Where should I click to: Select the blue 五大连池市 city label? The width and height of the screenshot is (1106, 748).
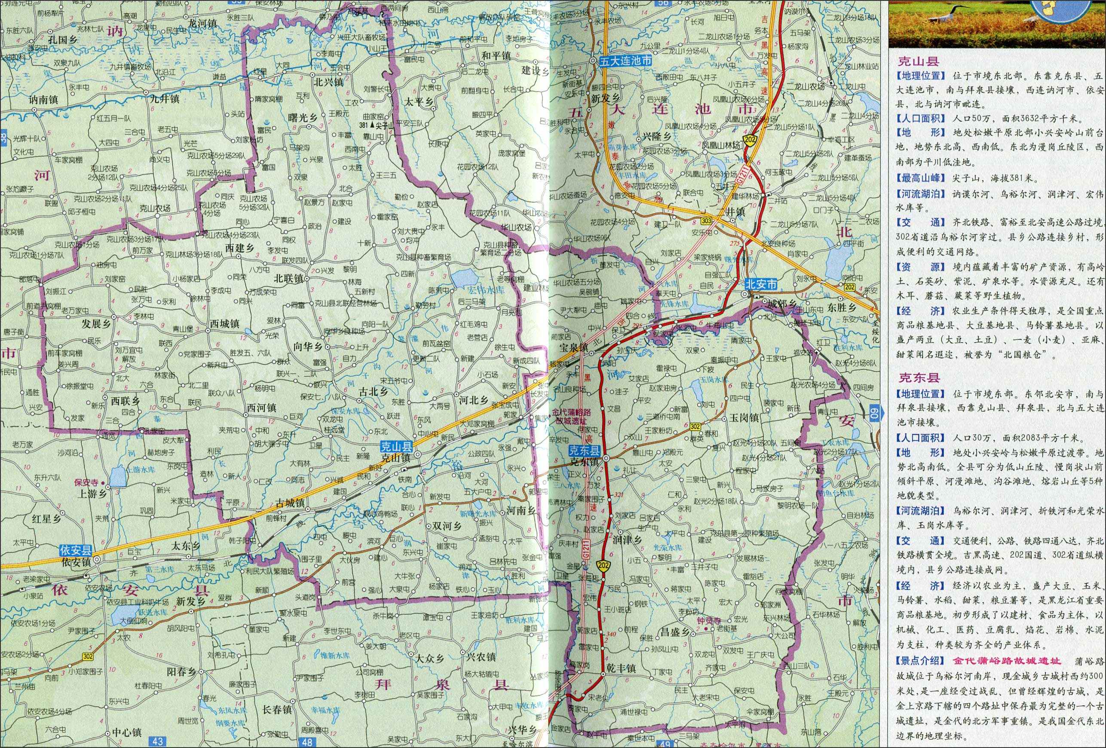(x=625, y=61)
